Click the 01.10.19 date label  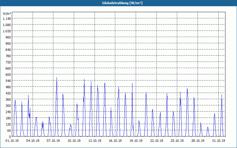coord(12,141)
